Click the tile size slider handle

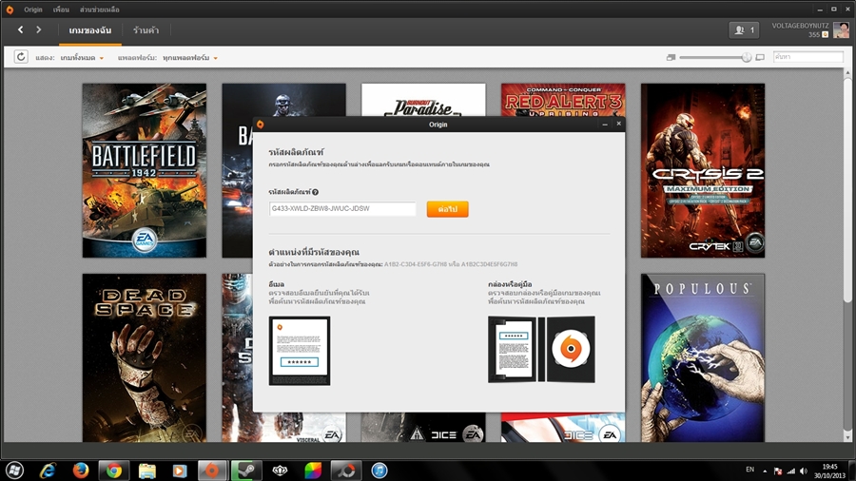point(747,57)
